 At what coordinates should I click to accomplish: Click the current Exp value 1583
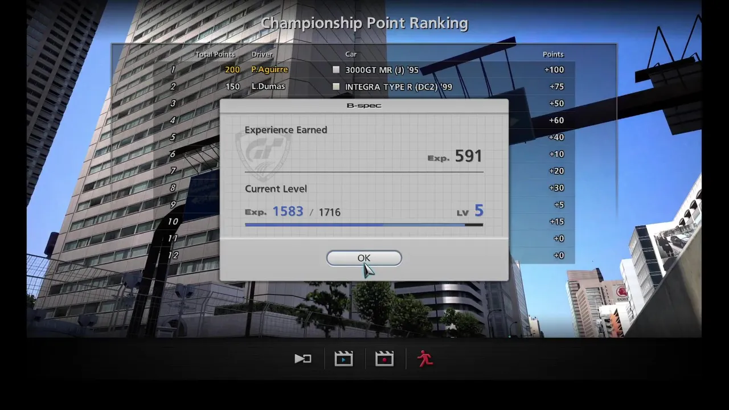click(x=288, y=211)
